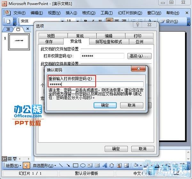The image size is (192, 179).
Task: Focus the 打开权限密码 input field
Action: point(102,56)
